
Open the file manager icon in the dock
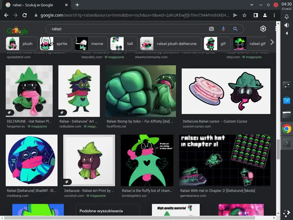287,115
